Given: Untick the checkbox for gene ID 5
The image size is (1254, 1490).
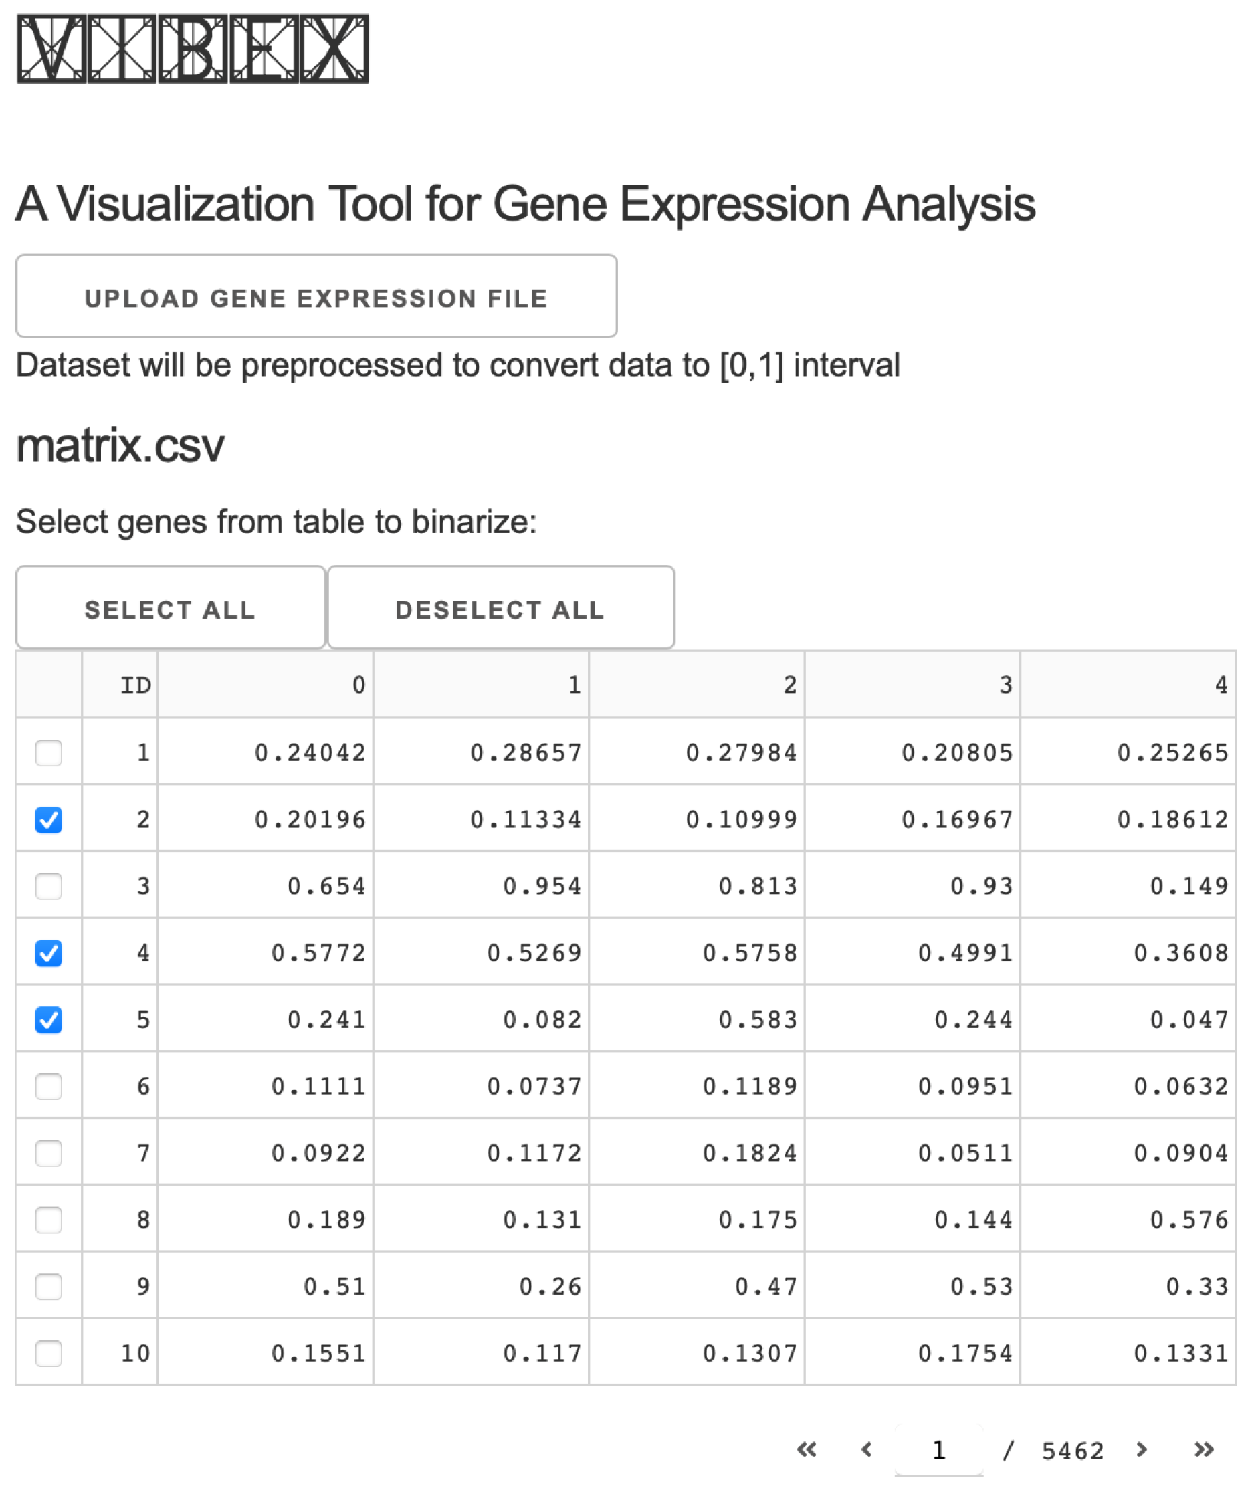Looking at the screenshot, I should [49, 1019].
